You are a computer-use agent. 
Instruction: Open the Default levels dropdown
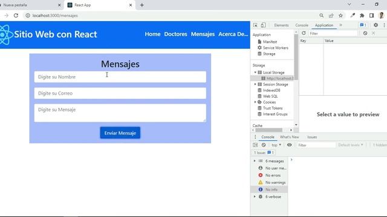tap(351, 145)
